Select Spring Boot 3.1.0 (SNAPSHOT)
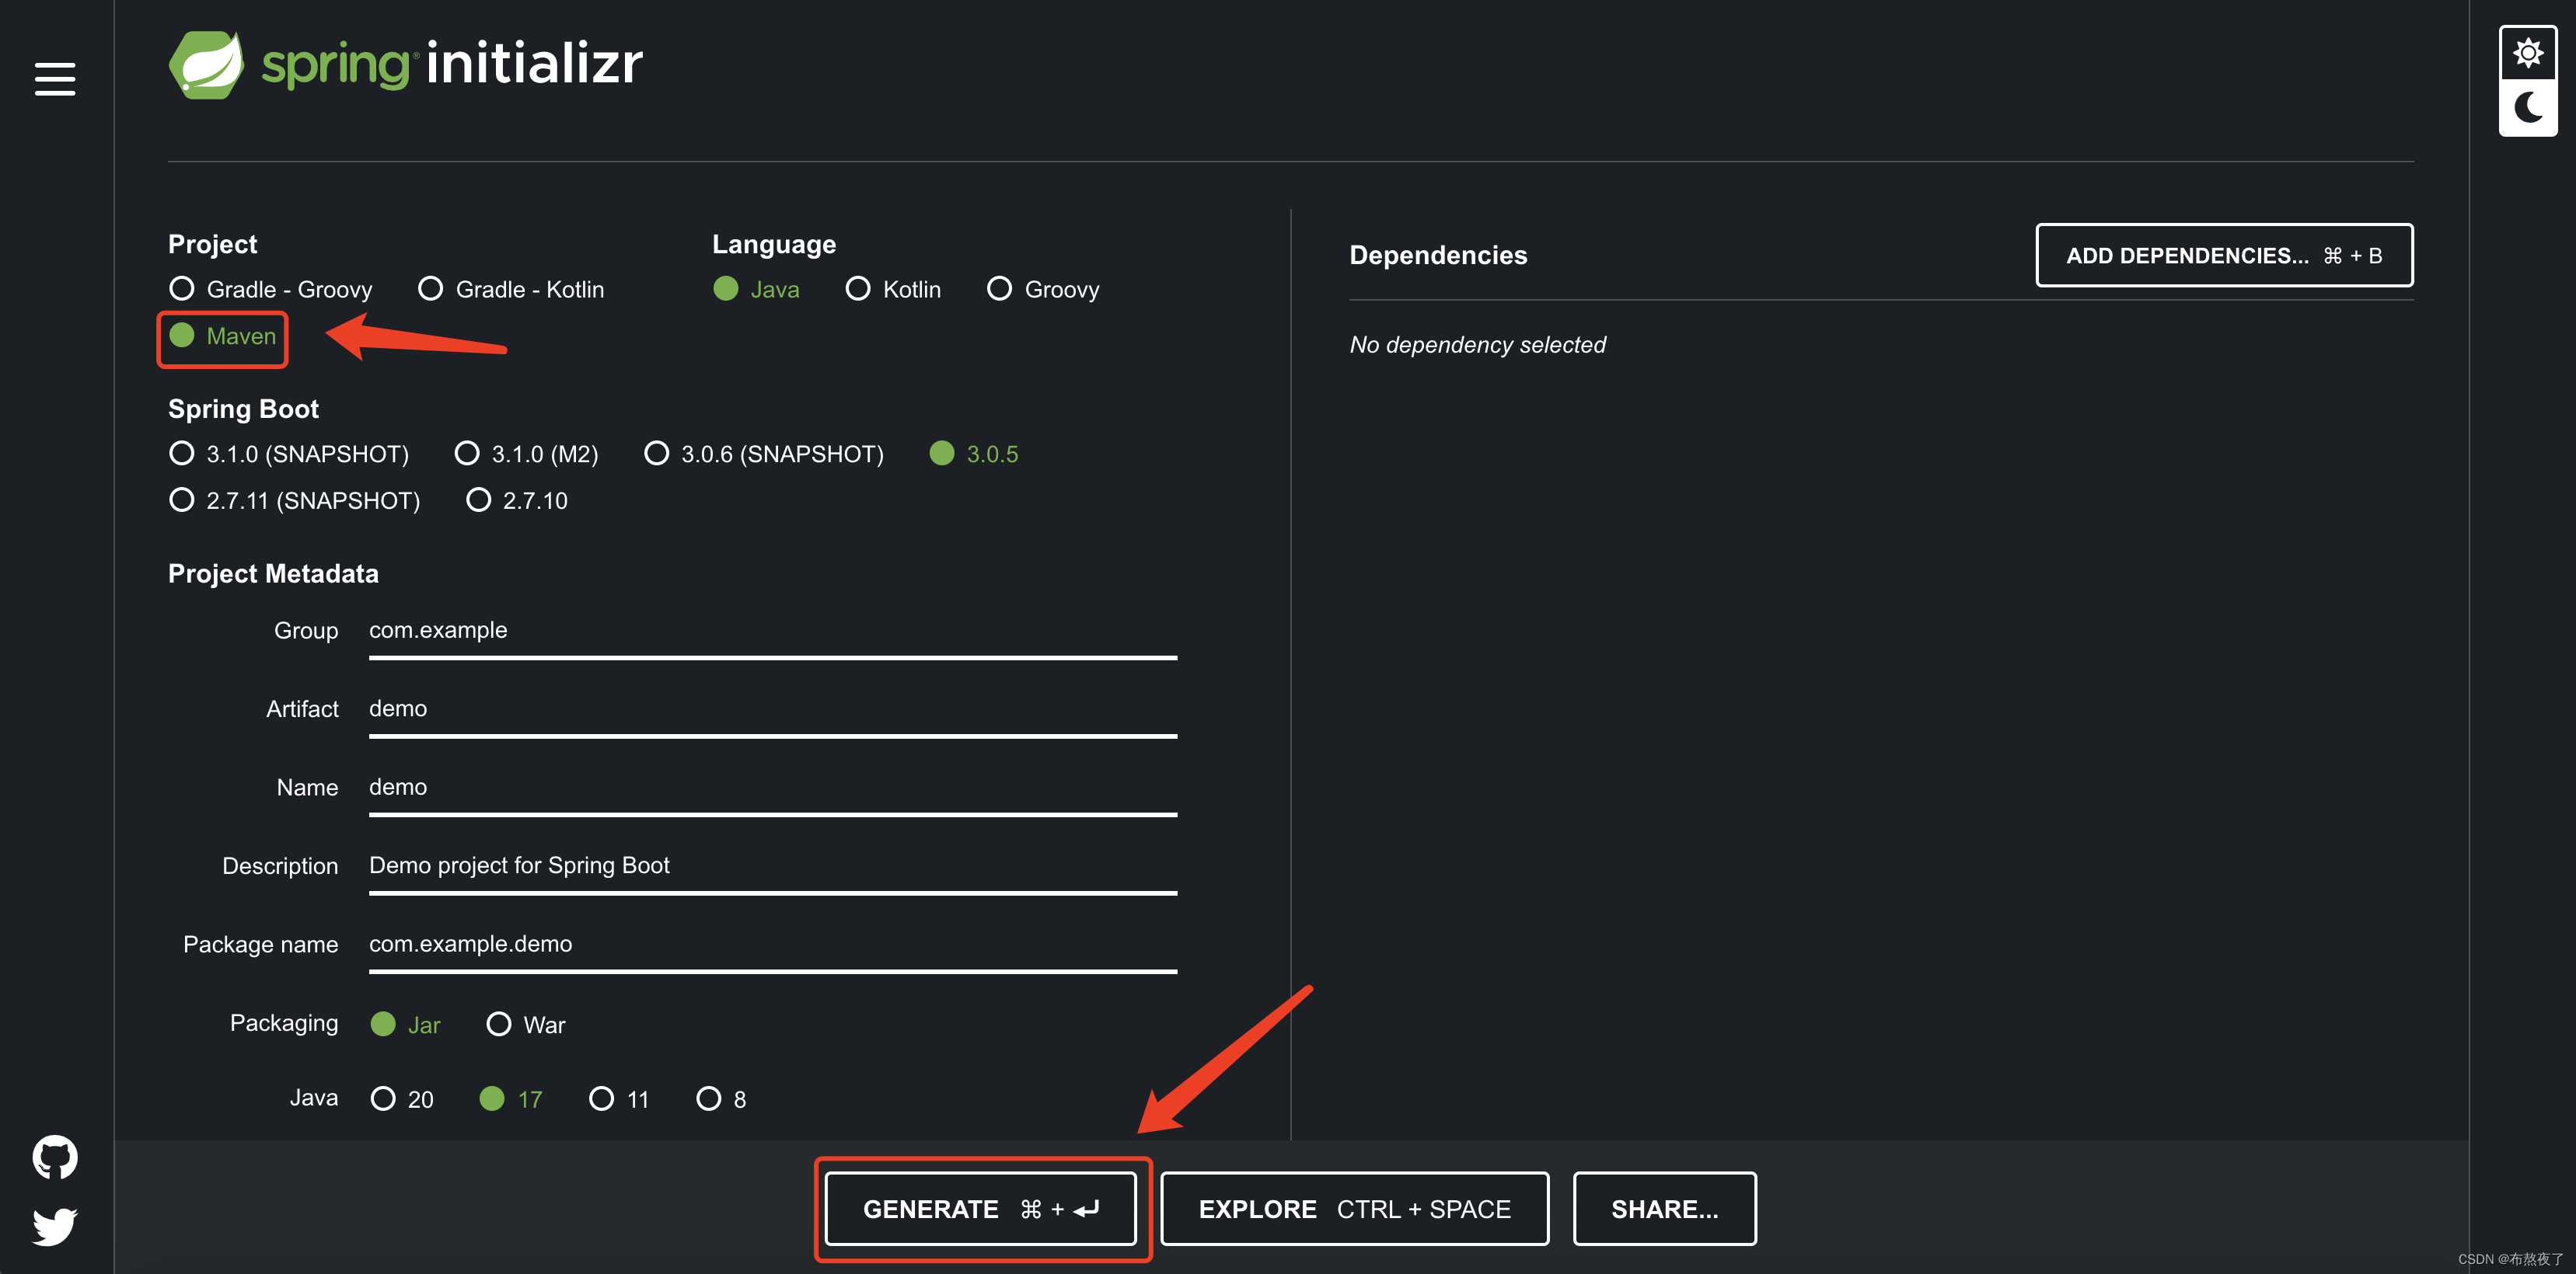The image size is (2576, 1274). tap(289, 454)
